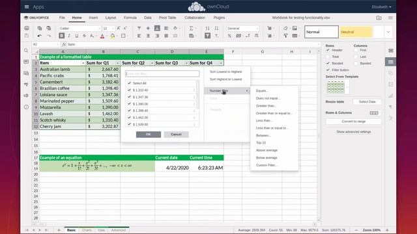Switch to the Insert tab
This screenshot has width=417, height=234.
(x=93, y=18)
